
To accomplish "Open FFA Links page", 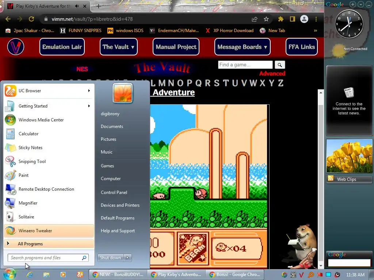I will [x=301, y=47].
